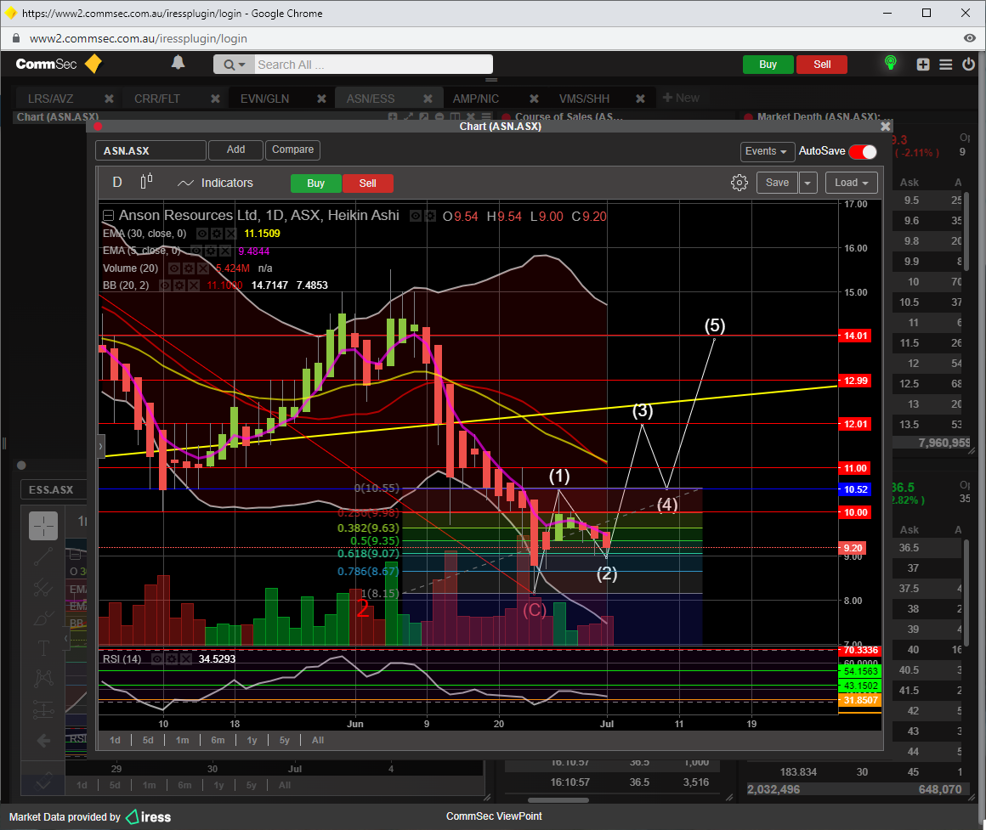
Task: Click the green lightbulb status icon
Action: pos(891,63)
